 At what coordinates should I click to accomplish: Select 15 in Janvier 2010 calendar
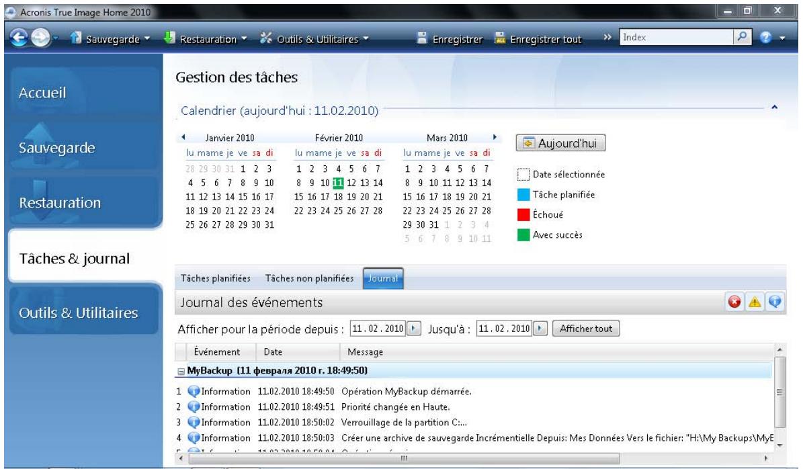[x=243, y=197]
